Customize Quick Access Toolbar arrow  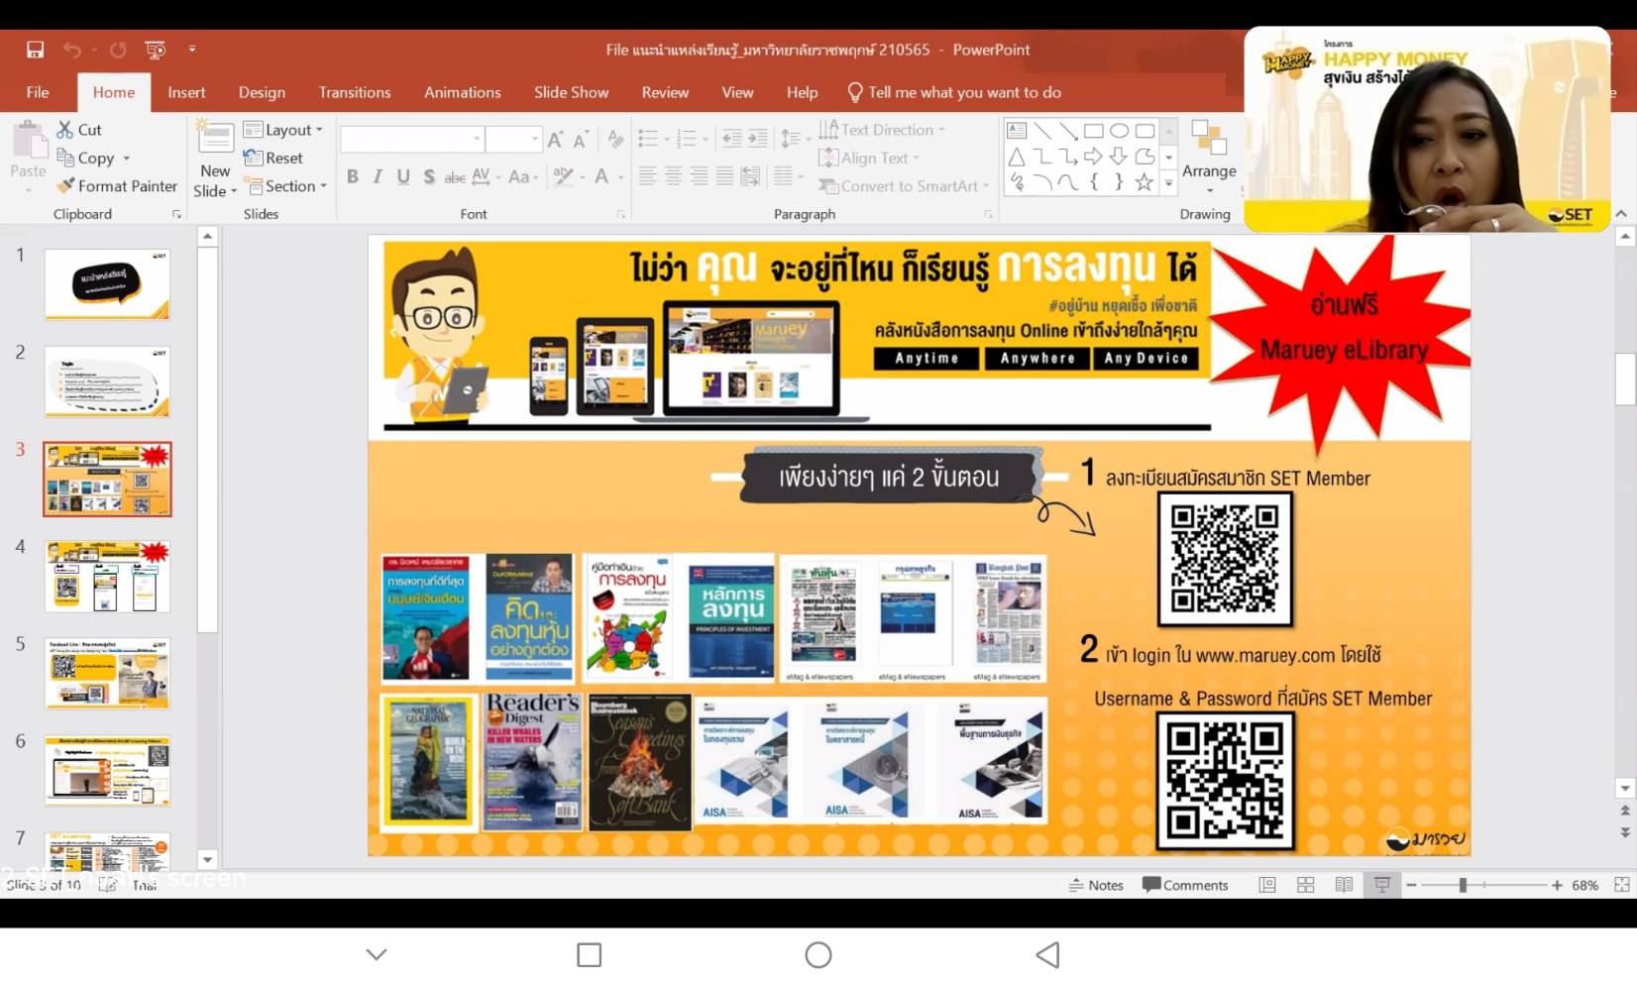pos(192,50)
